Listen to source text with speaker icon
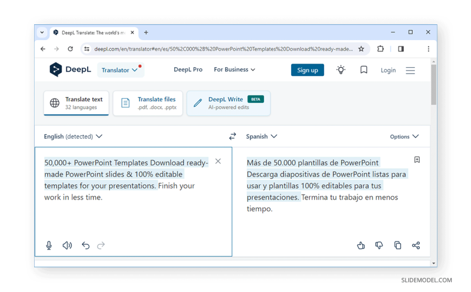Screen dimensions: 471x292 click(x=67, y=245)
